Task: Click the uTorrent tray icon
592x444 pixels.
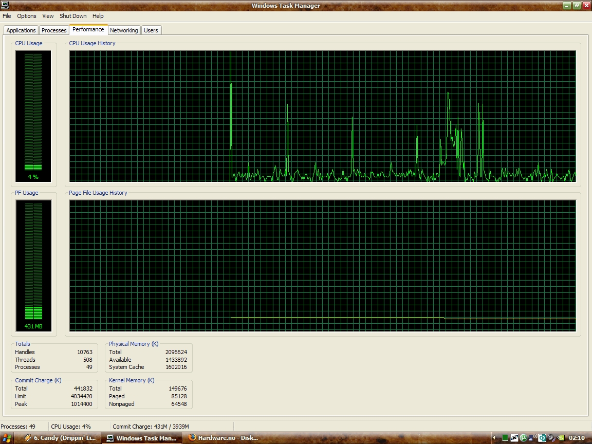Action: coord(524,438)
